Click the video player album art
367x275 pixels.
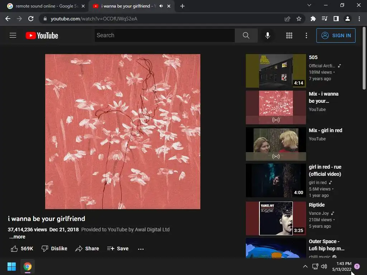coord(123,131)
